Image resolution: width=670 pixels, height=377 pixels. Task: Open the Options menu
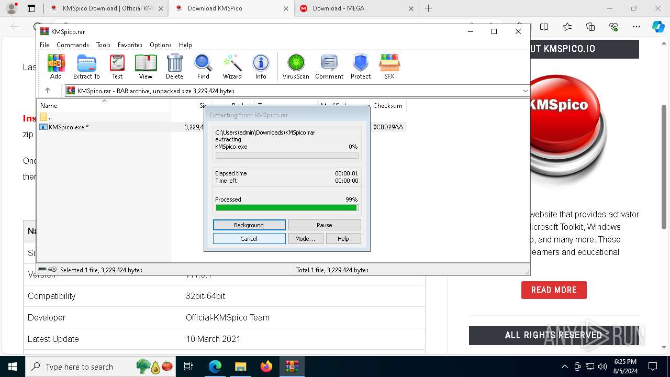coord(161,45)
